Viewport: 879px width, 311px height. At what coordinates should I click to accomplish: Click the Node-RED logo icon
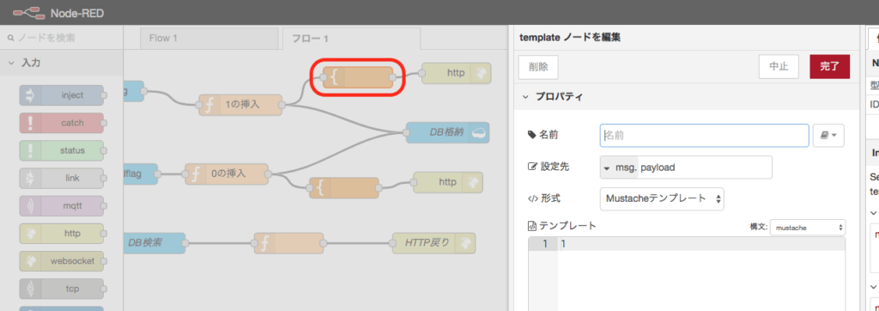(29, 12)
